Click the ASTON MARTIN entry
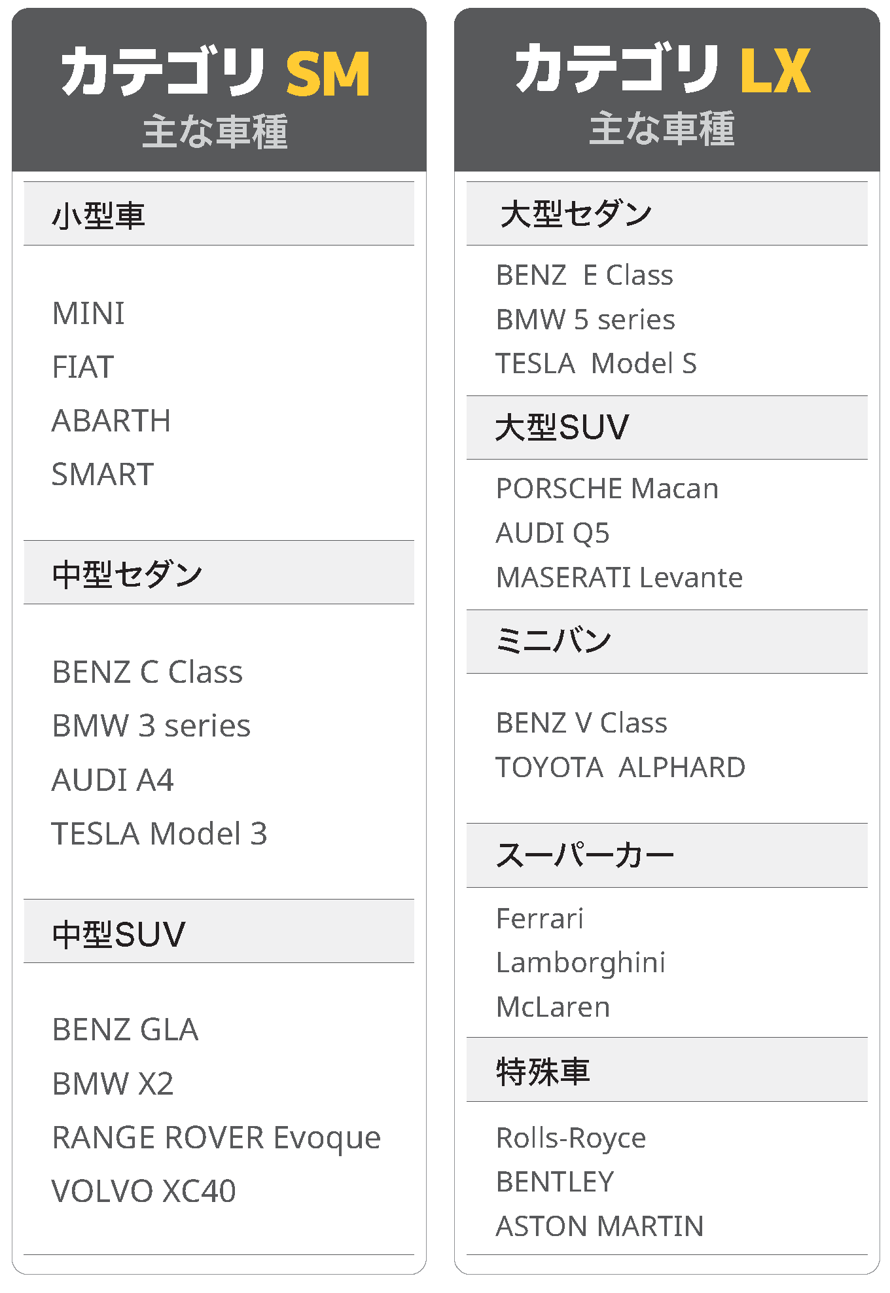This screenshot has height=1293, width=890. [600, 1226]
